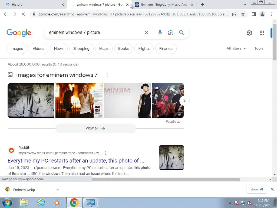
Task: Filter results by Shopping
Action: [x=81, y=48]
